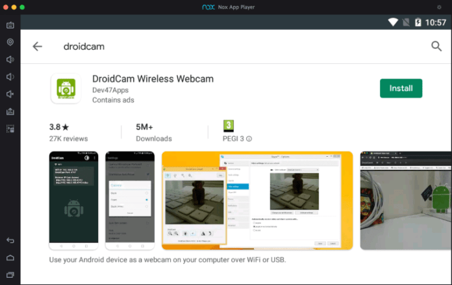Click the 5M+ downloads count
Screen dimensions: 452x285
[144, 127]
